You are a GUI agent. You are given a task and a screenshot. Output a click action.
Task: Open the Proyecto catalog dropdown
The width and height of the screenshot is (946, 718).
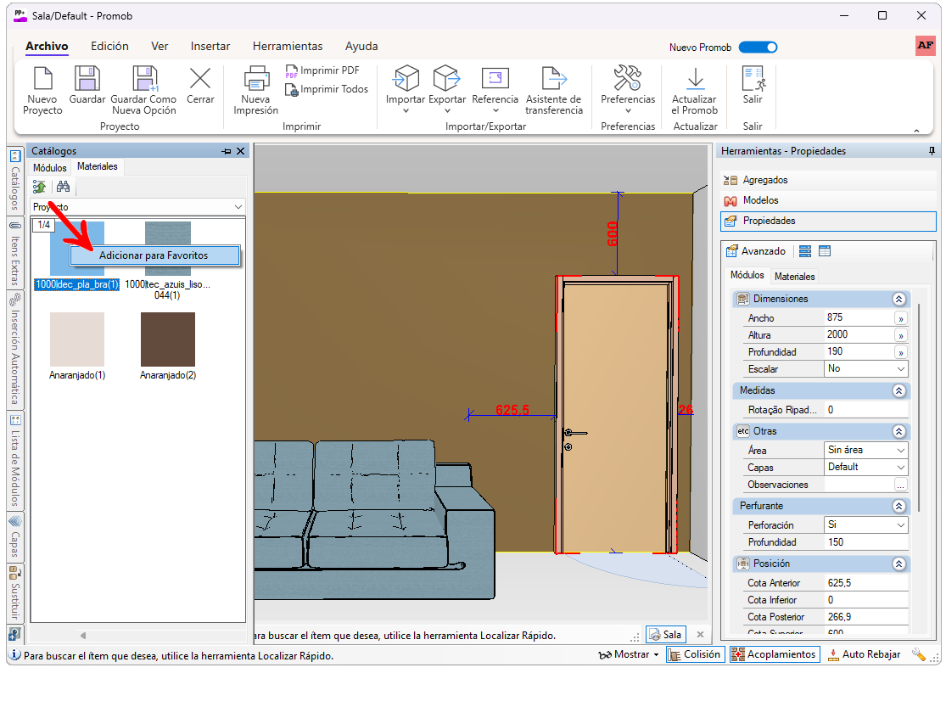click(x=237, y=207)
